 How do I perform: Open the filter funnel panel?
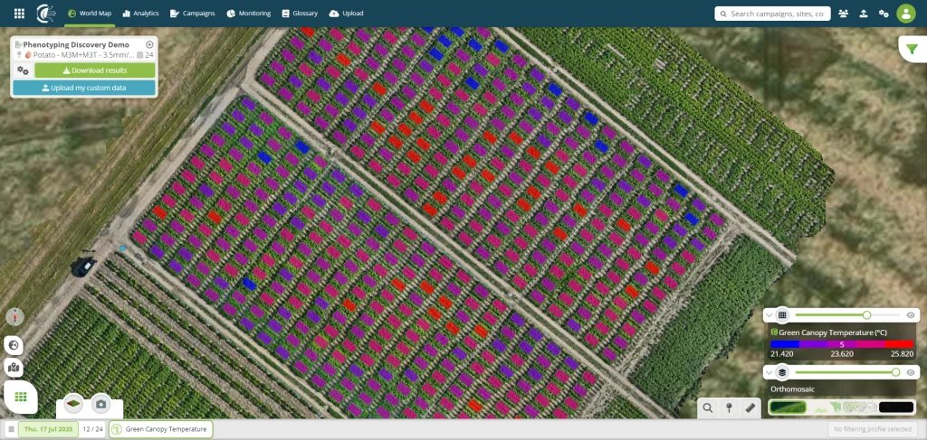(x=913, y=50)
